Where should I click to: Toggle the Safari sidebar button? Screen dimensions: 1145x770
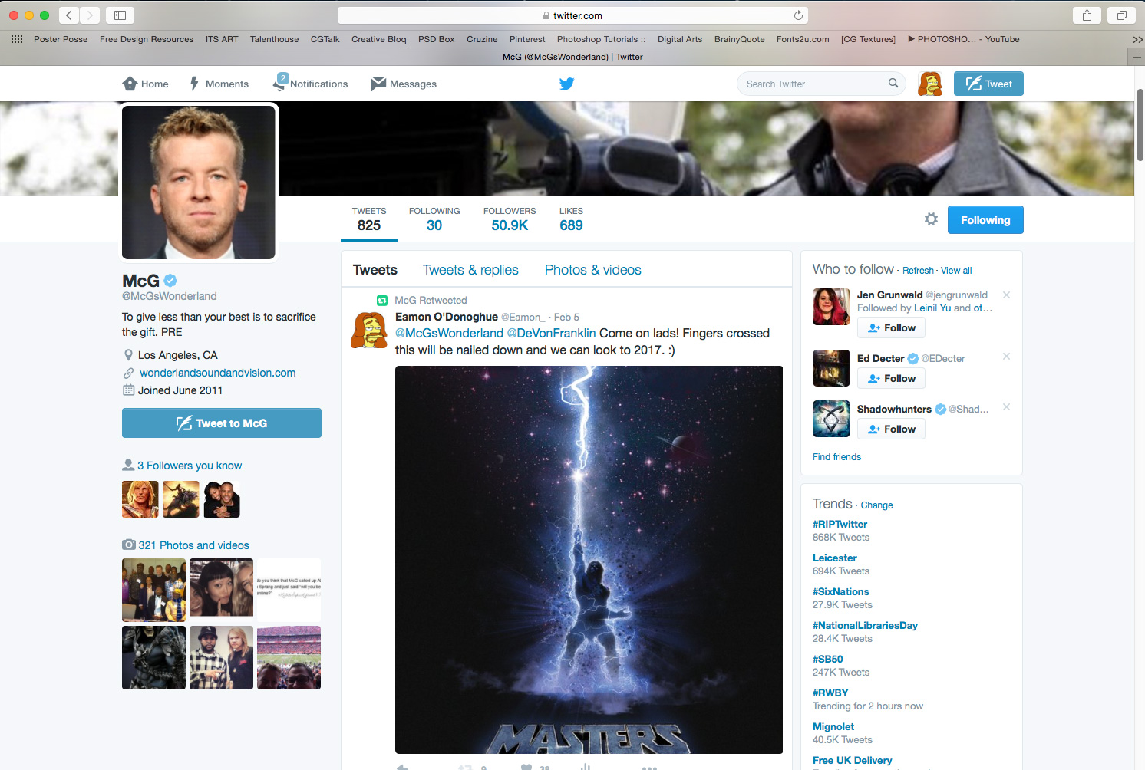tap(120, 15)
